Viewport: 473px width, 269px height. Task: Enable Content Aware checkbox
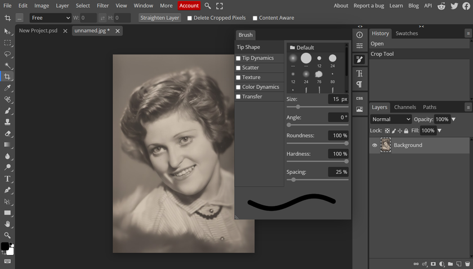point(255,18)
